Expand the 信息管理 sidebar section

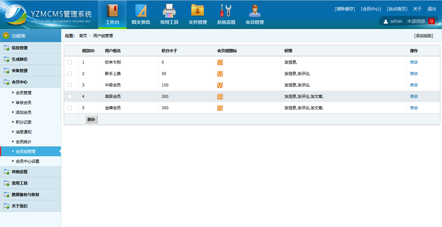coord(20,48)
